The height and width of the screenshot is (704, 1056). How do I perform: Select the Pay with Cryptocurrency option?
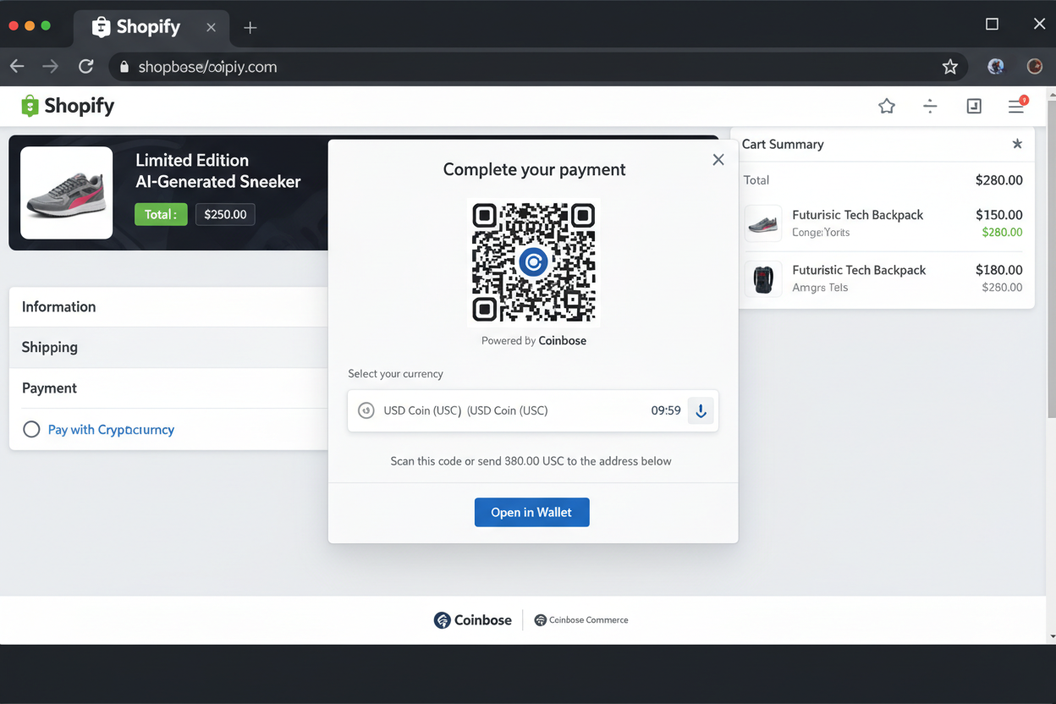coord(31,429)
